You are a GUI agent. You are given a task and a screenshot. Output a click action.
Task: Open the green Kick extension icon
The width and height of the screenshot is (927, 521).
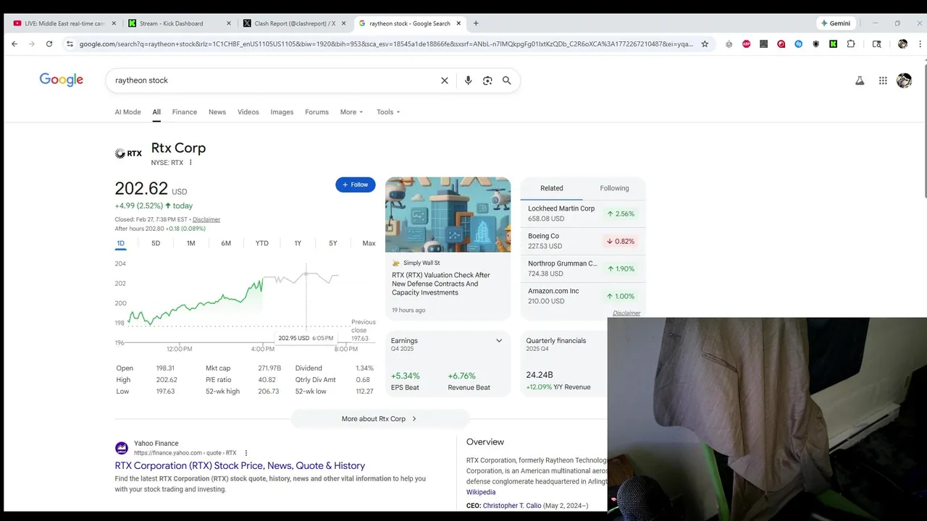click(x=833, y=44)
